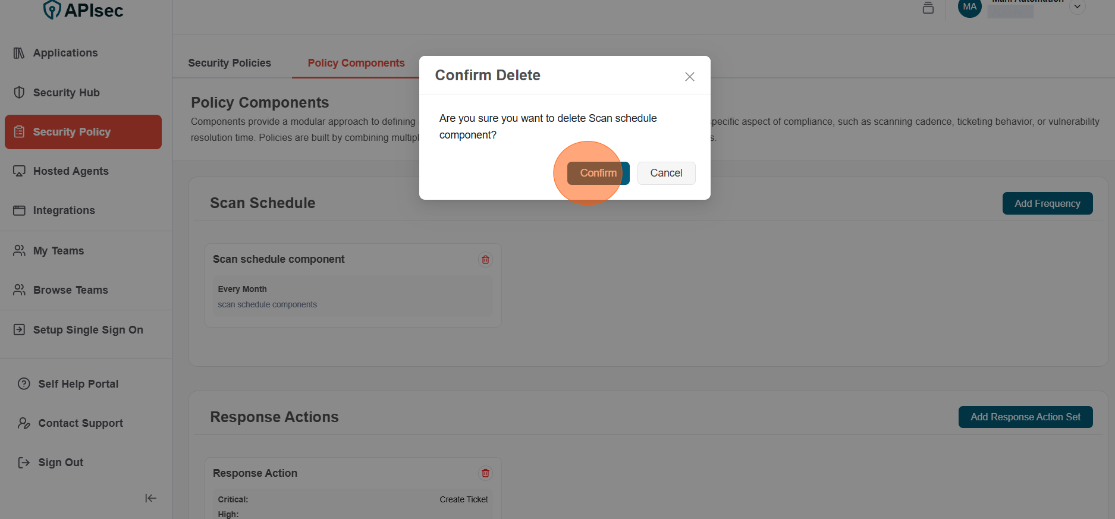Delete the Scan schedule component via trash icon

(x=485, y=260)
